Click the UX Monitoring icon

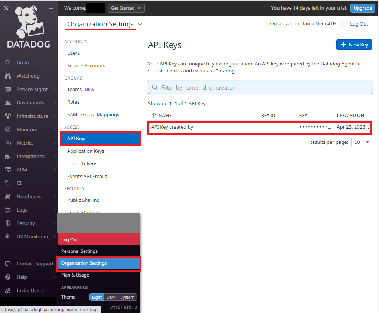[x=8, y=236]
